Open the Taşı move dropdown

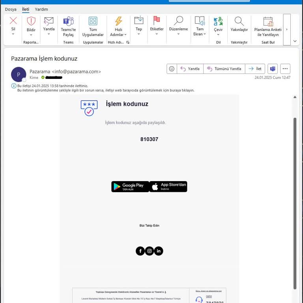pos(139,34)
